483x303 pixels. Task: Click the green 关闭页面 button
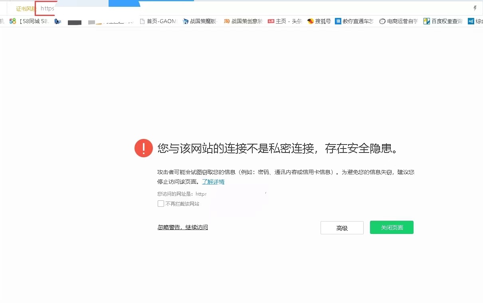pos(391,227)
